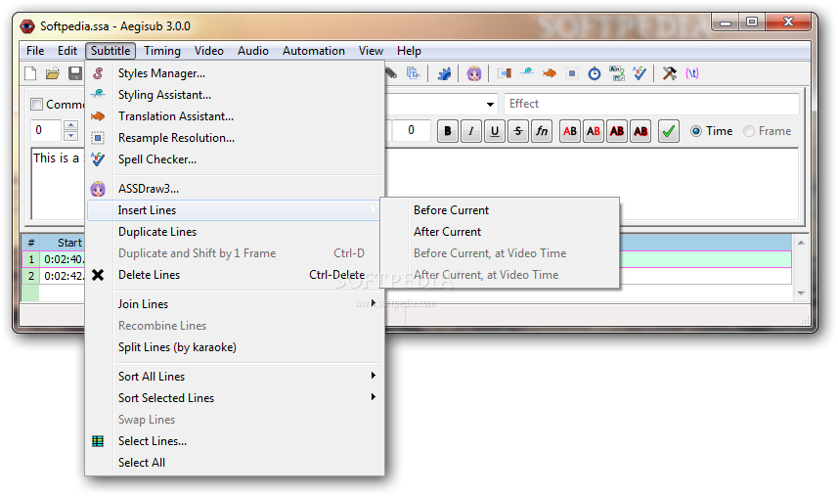Viewport: 838px width, 496px height.
Task: Open the actor dropdown beside Effect field
Action: tap(490, 105)
